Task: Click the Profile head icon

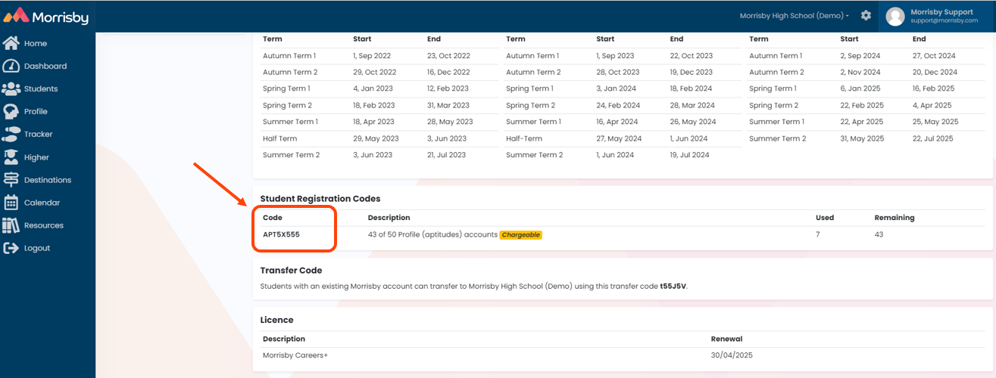Action: [x=11, y=111]
